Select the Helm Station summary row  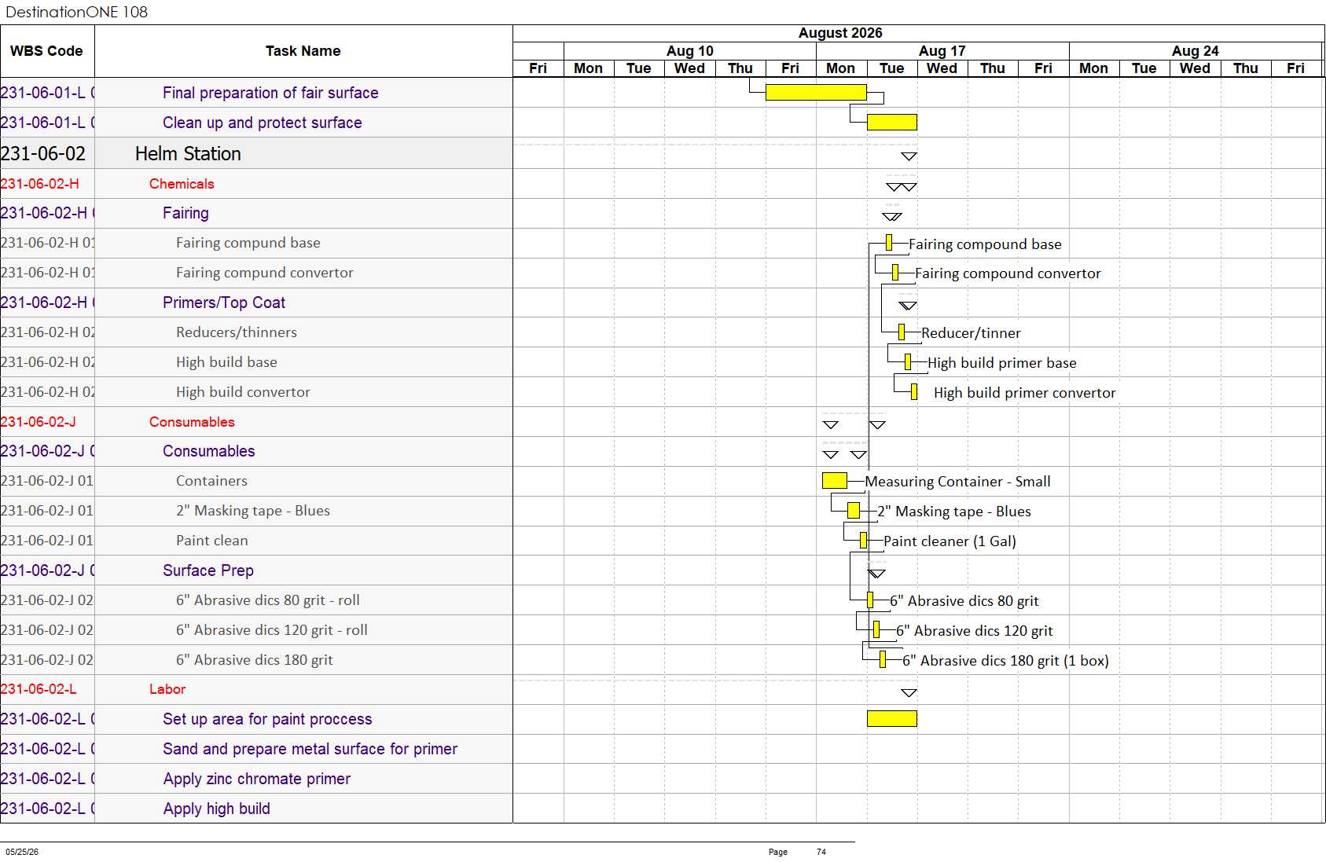point(256,153)
